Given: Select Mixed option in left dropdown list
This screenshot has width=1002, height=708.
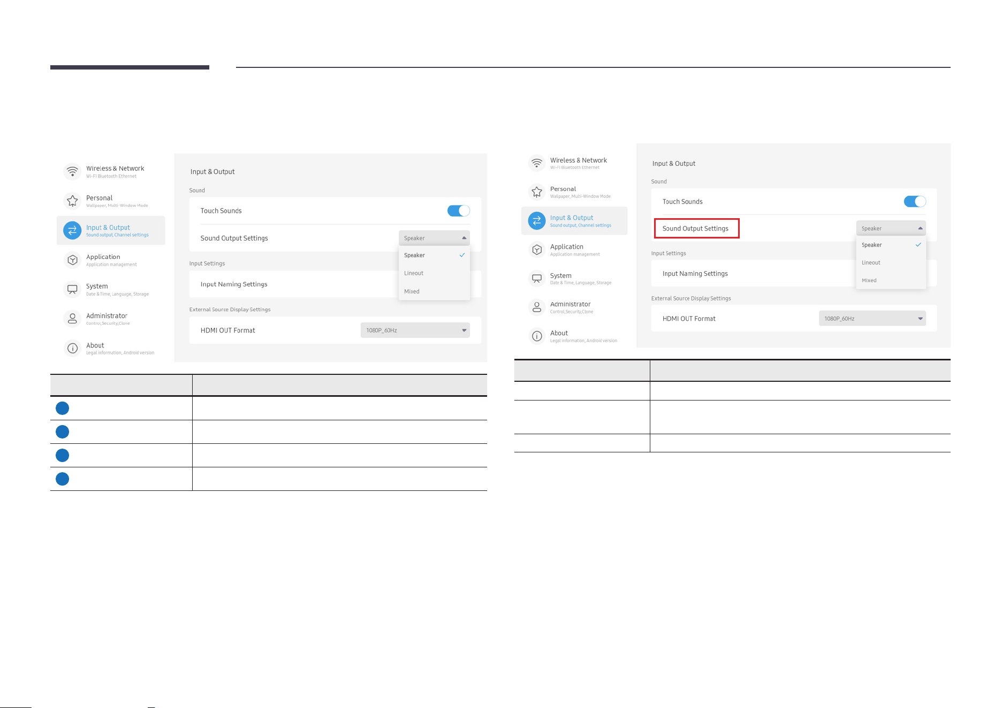Looking at the screenshot, I should (434, 291).
